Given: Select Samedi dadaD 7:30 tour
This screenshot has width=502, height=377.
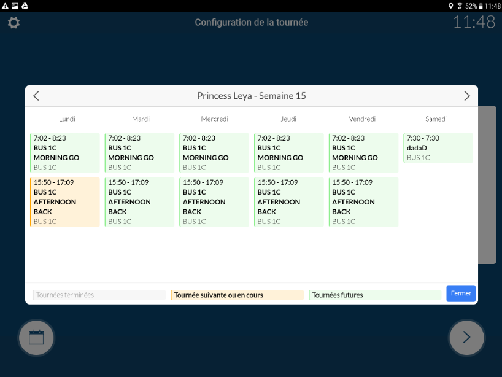Looking at the screenshot, I should [x=438, y=148].
